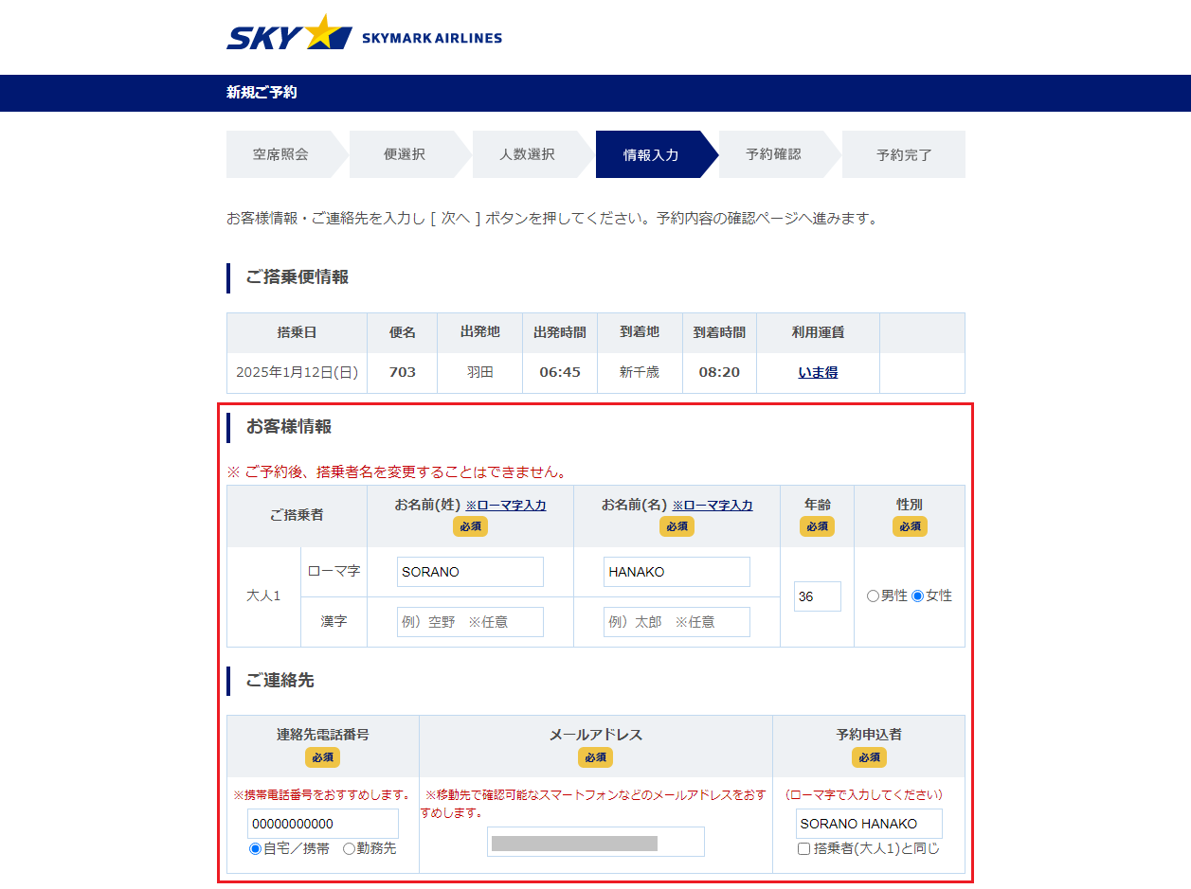Open ローマ字入力 link for given name
This screenshot has width=1191, height=889.
point(713,506)
